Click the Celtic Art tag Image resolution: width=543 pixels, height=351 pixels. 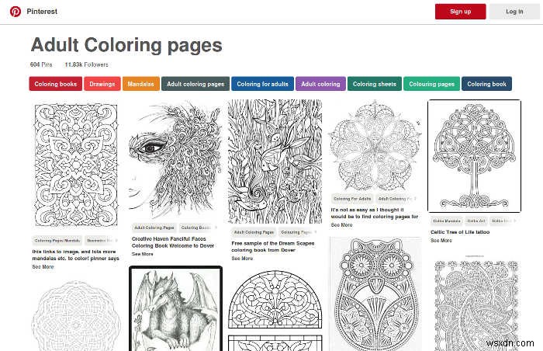point(476,221)
